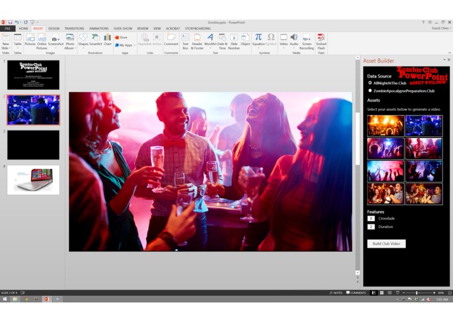
Task: Click the Duration value field
Action: point(371,227)
